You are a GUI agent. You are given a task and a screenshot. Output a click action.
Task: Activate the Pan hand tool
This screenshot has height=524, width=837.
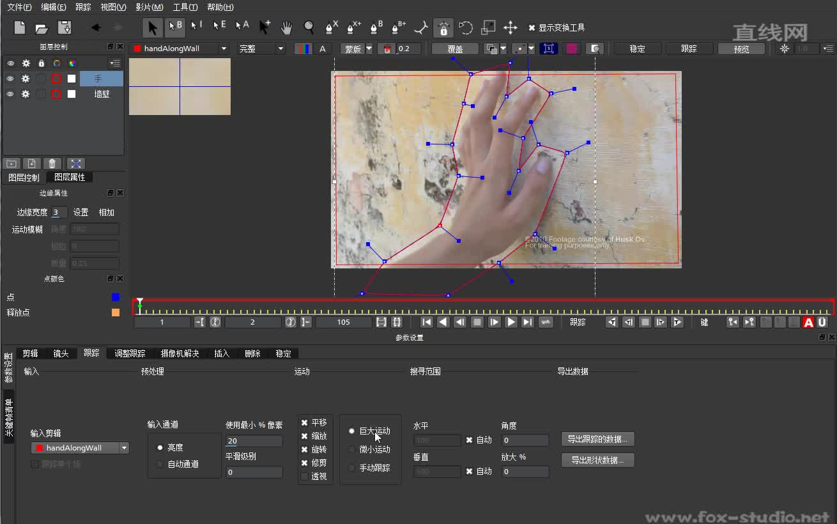coord(287,27)
